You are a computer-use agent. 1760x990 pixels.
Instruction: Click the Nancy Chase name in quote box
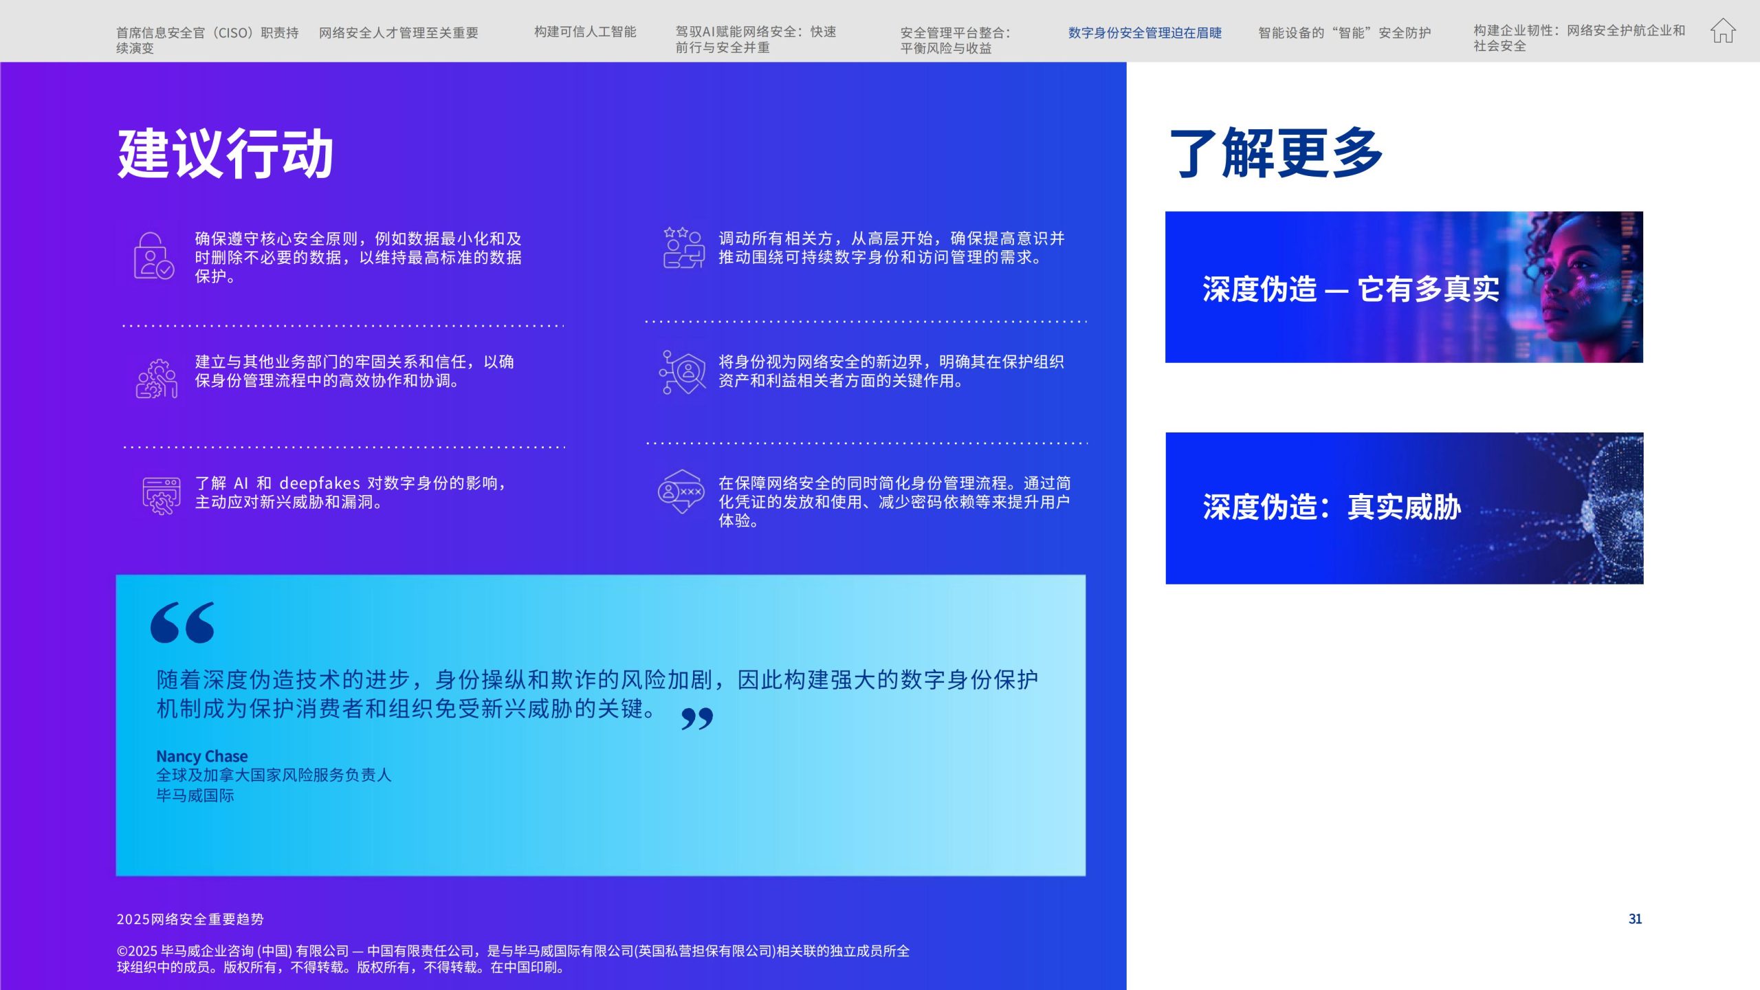coord(201,756)
